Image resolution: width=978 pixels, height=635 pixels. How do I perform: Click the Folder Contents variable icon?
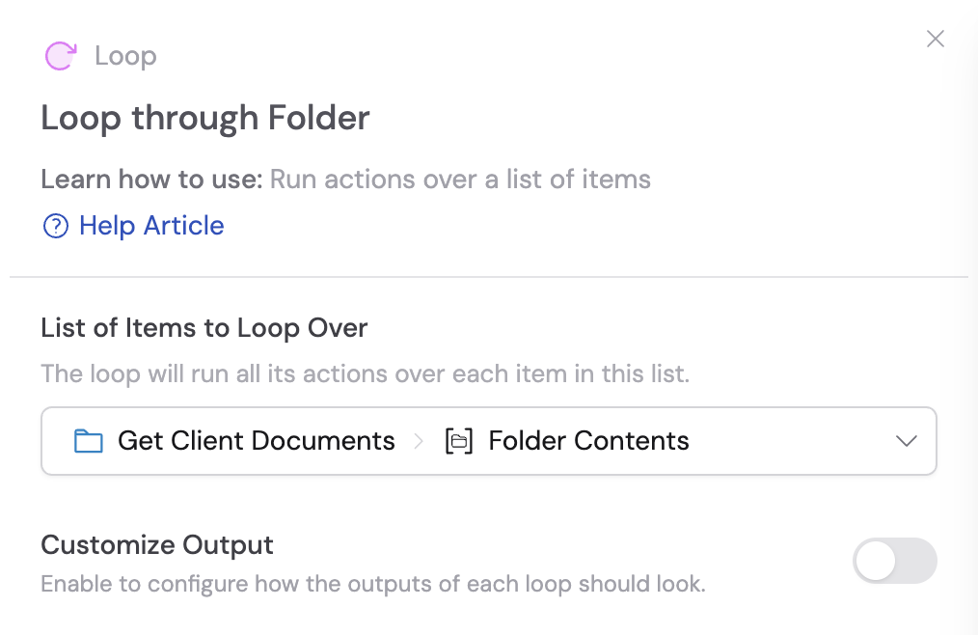(458, 440)
